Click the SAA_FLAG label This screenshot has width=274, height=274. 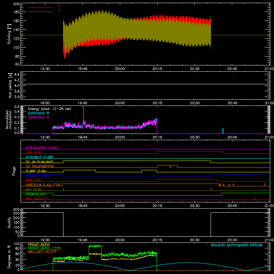(34, 180)
